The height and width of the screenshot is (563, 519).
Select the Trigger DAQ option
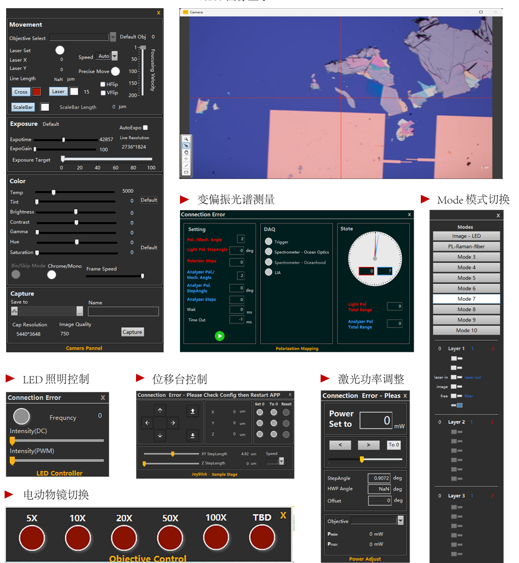pos(268,241)
